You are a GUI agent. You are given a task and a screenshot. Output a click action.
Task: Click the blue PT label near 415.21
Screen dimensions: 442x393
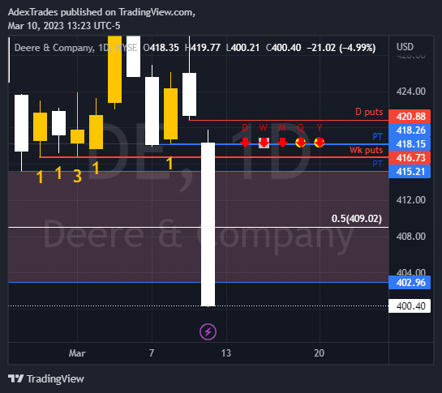point(377,164)
